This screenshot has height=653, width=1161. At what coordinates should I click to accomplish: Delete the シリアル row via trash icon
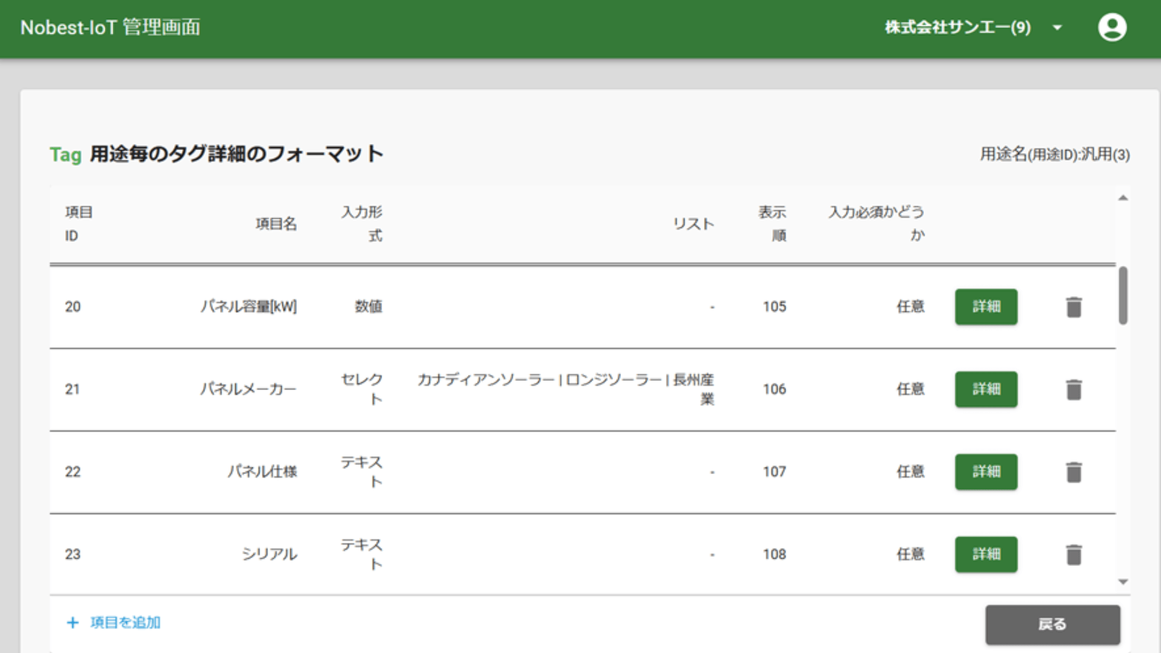(x=1074, y=554)
